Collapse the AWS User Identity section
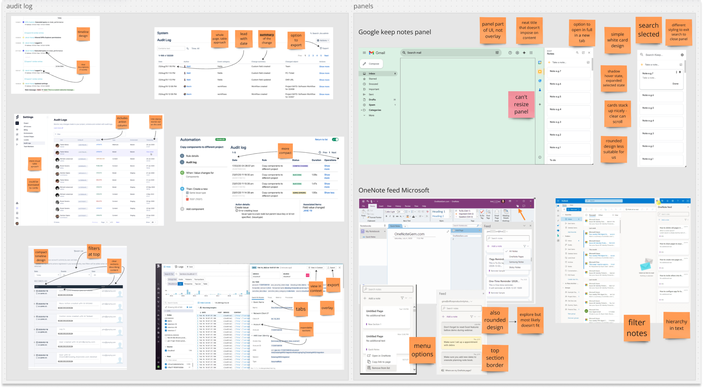This screenshot has height=388, width=703. (x=252, y=335)
